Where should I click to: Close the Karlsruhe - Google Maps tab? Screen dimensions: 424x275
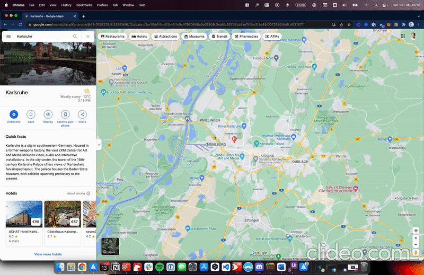pos(75,16)
